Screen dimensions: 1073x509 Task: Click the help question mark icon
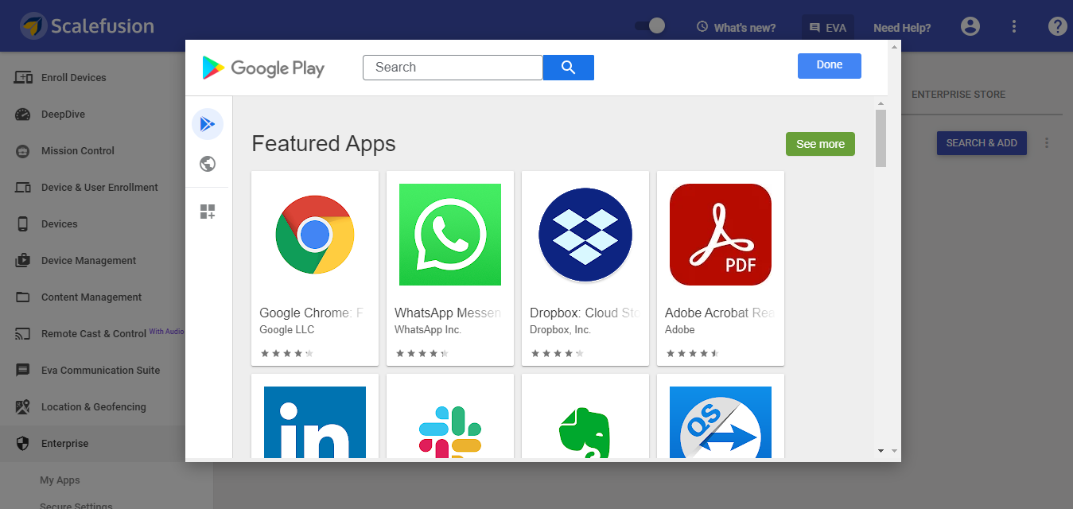point(1057,26)
